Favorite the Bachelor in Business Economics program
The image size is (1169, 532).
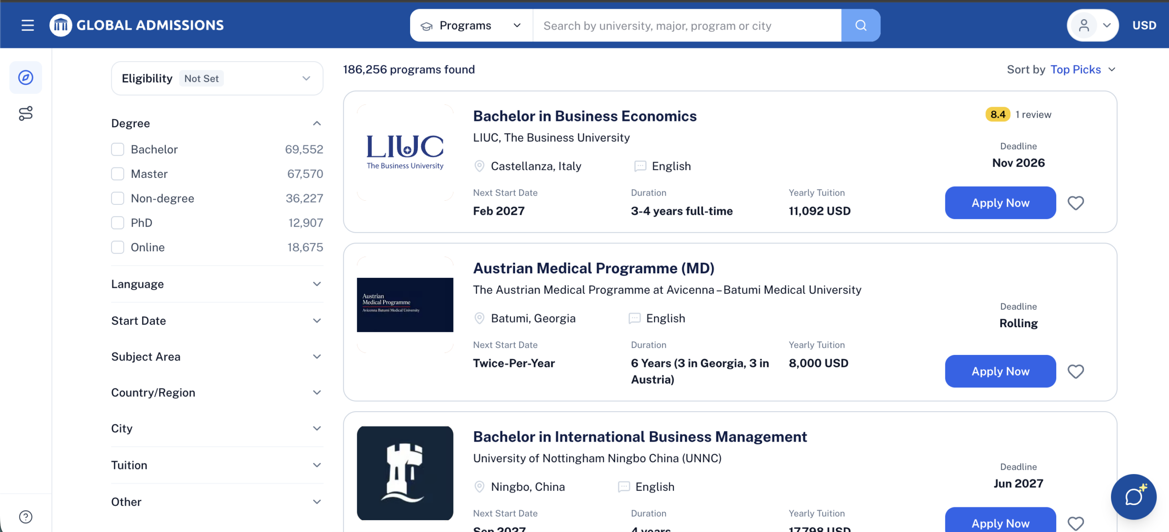(x=1076, y=203)
